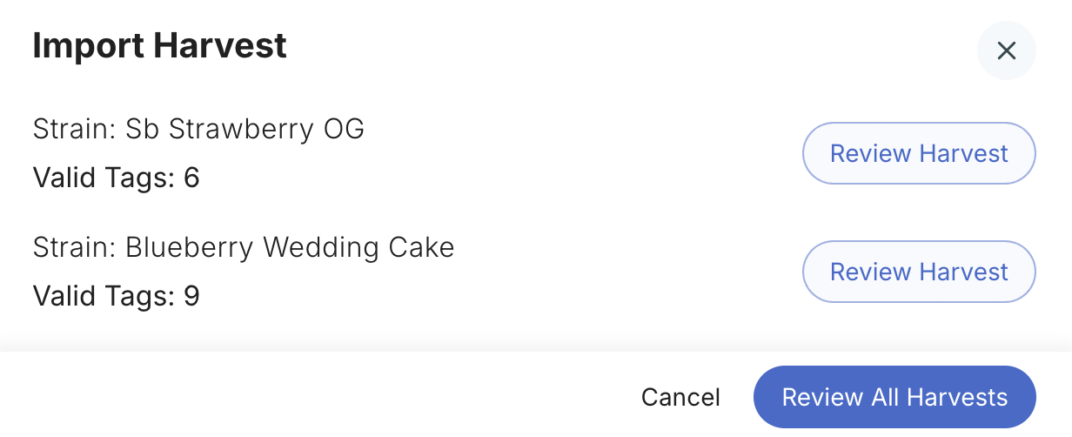The width and height of the screenshot is (1072, 437).
Task: Click the Blueberry Wedding Cake strain name
Action: pyautogui.click(x=291, y=247)
